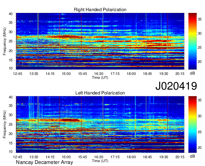Click 'Time (UT)' label under Left Handed plot

click(100, 161)
